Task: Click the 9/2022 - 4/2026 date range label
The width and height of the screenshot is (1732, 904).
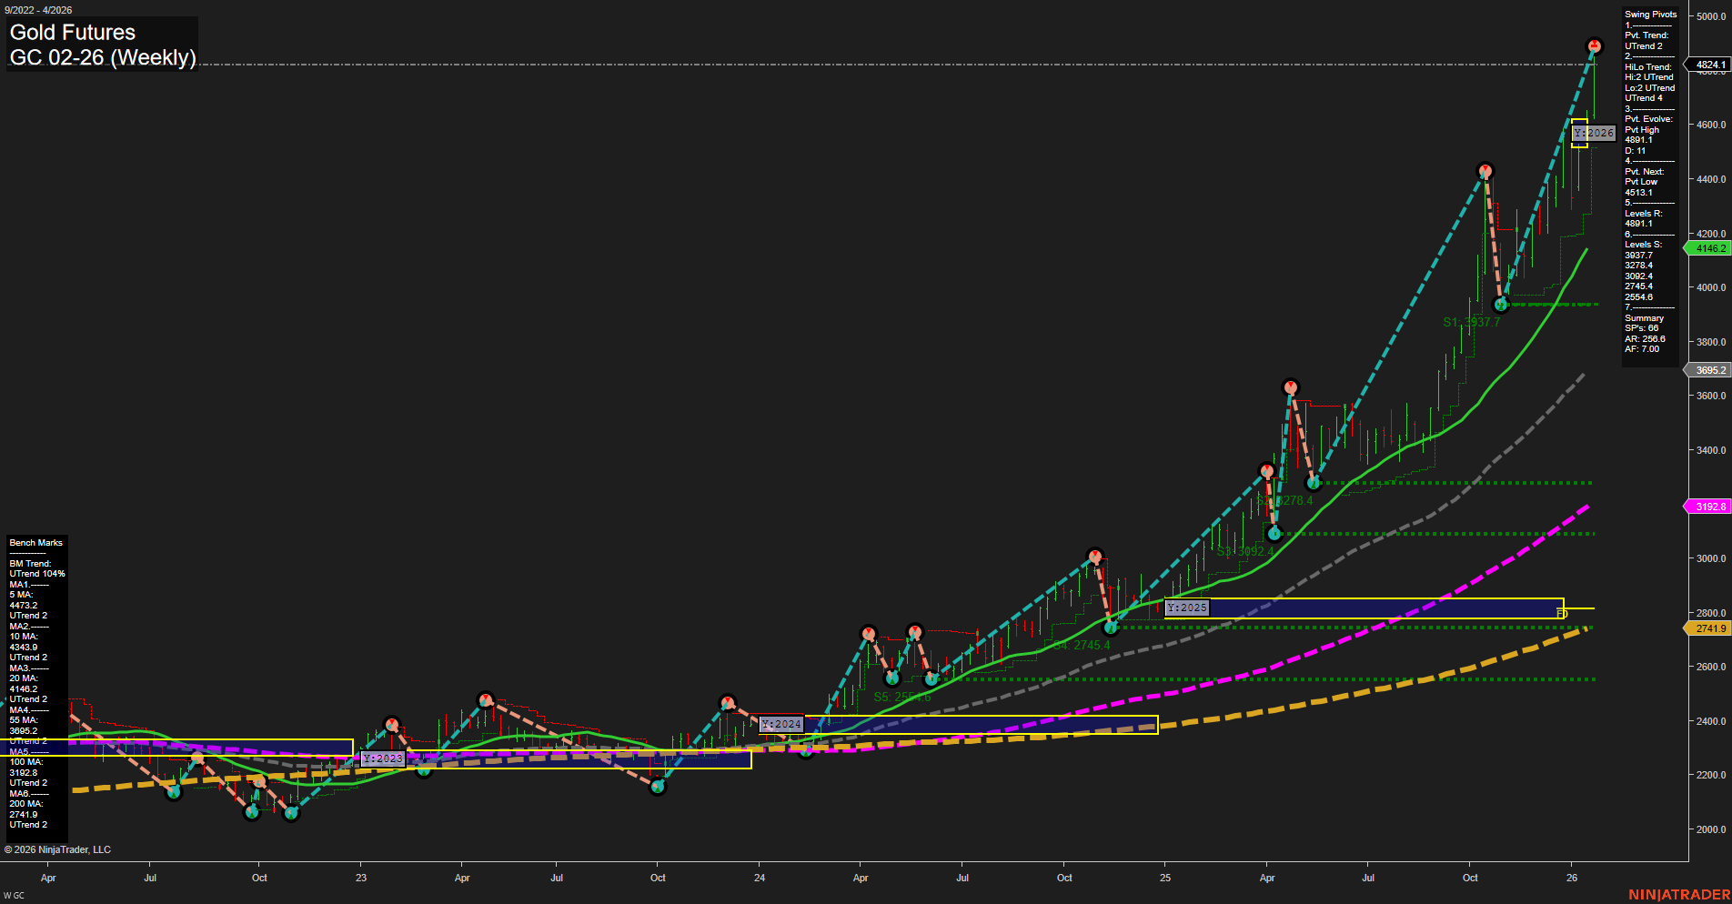Action: pos(36,9)
